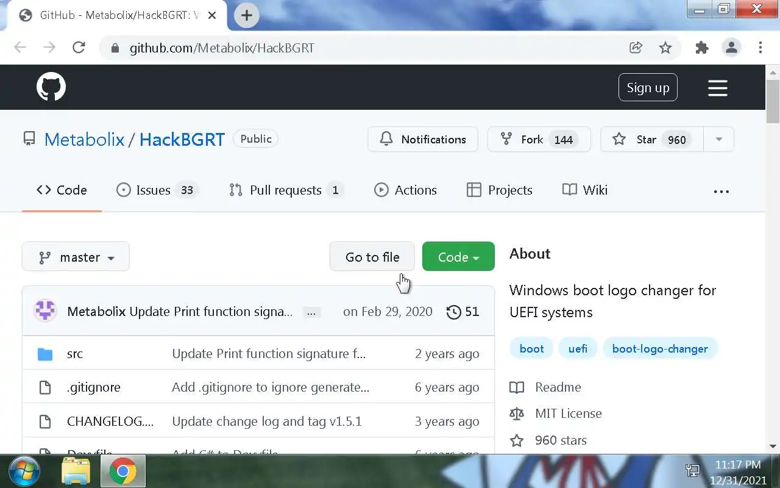The image size is (780, 488).
Task: Click the .gitignore file icon
Action: coord(45,387)
